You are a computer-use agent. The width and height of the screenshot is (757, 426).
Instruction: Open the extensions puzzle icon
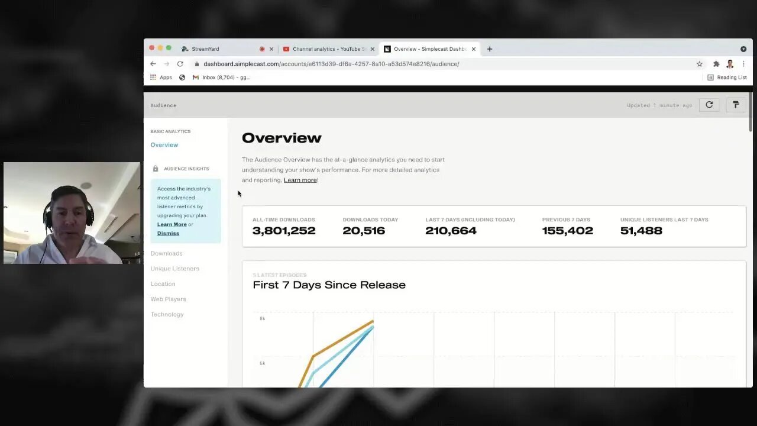716,64
